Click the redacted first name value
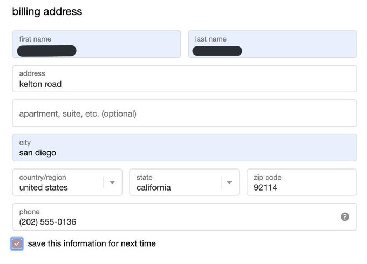 click(x=47, y=51)
